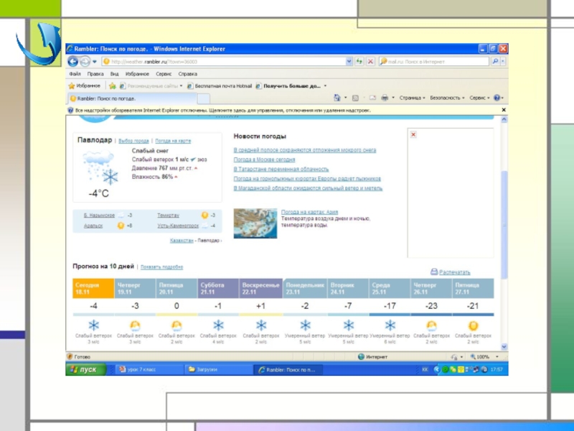Click the Stop loading red X icon

(370, 62)
